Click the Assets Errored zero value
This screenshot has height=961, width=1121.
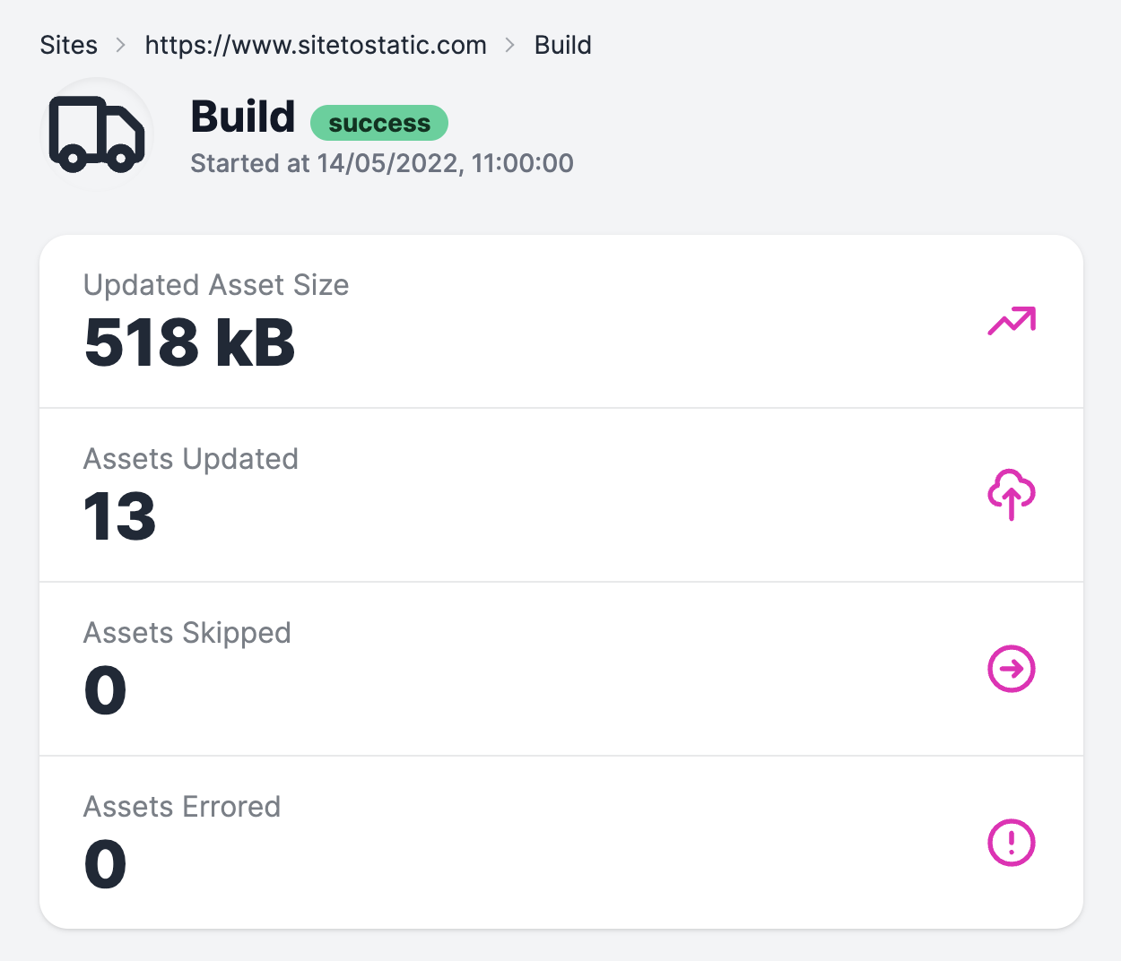(105, 865)
